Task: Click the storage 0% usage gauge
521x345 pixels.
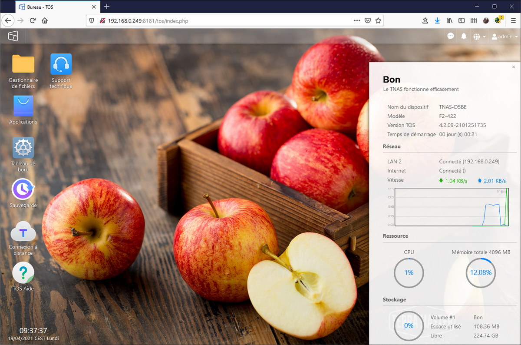Action: tap(409, 326)
